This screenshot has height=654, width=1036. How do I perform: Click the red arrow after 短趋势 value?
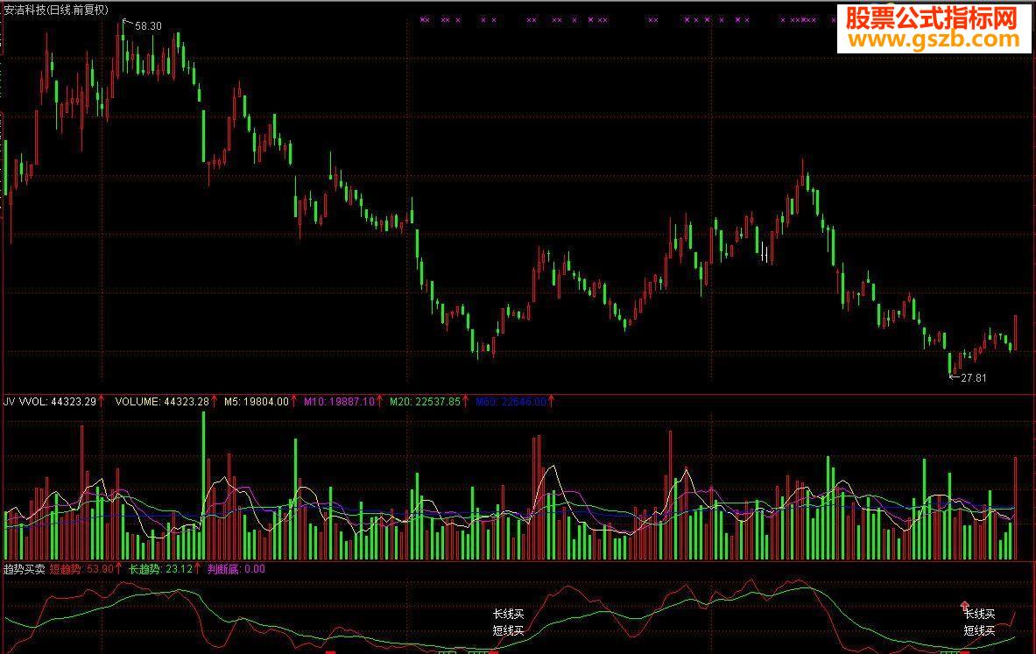118,569
